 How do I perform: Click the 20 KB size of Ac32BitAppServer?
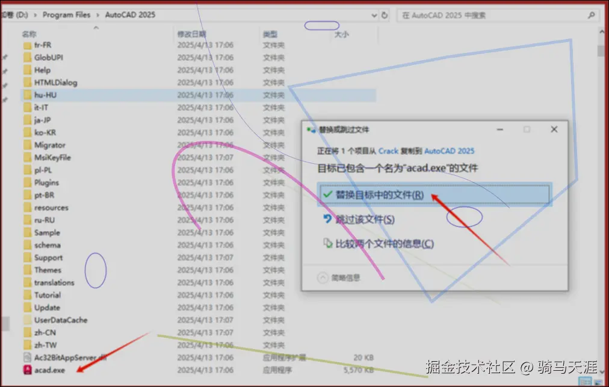pyautogui.click(x=363, y=358)
